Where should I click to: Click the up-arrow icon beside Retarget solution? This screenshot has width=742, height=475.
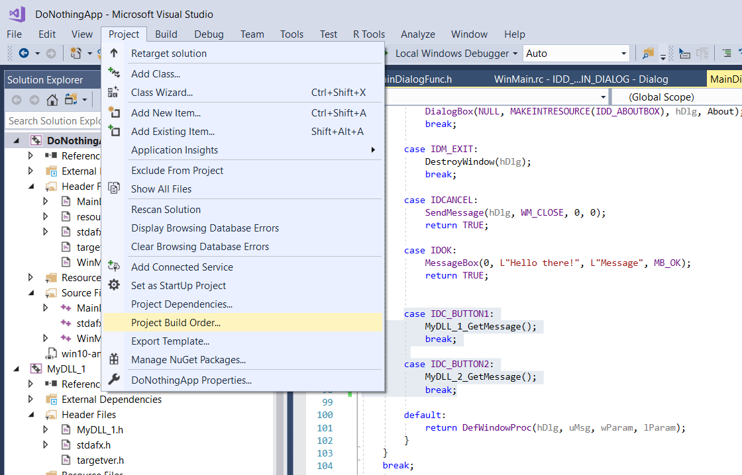(114, 53)
